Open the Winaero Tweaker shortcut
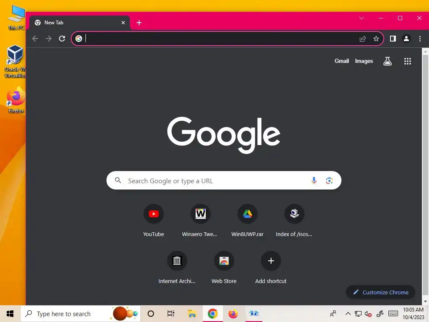Viewport: 429px width, 322px height. (x=200, y=221)
